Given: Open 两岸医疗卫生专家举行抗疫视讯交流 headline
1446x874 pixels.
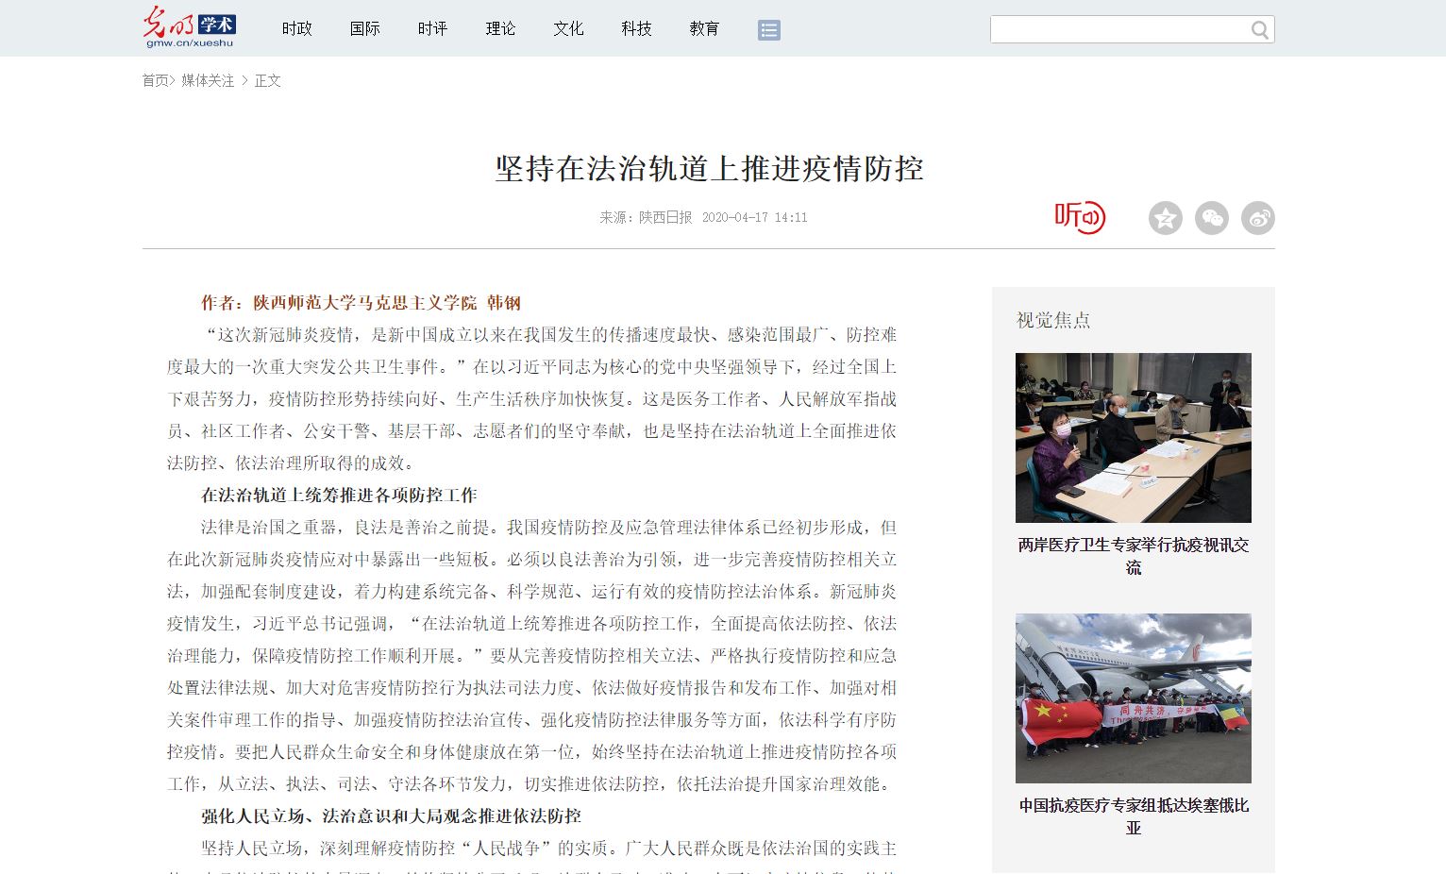Looking at the screenshot, I should pos(1133,556).
